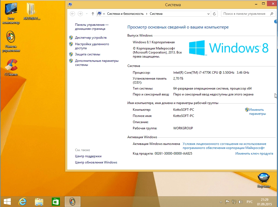The height and width of the screenshot is (207, 278).
Task: Click Изменить параметры link
Action: pyautogui.click(x=257, y=112)
